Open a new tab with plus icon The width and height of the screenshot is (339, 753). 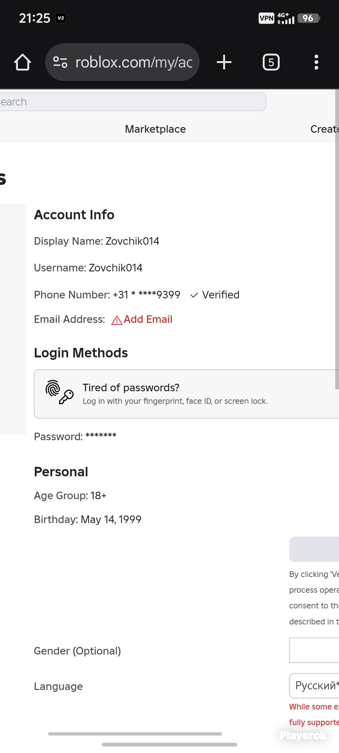click(224, 62)
